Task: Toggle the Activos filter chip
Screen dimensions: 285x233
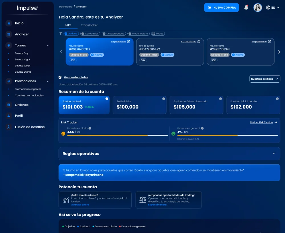Action: [71, 34]
